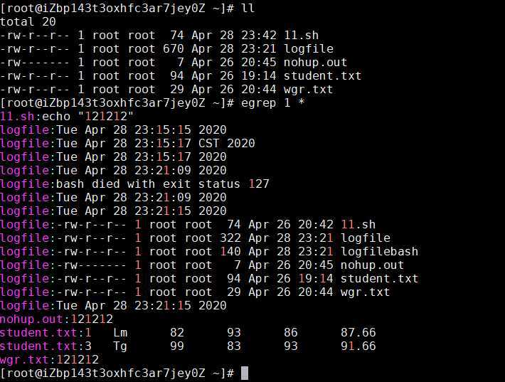Click the 'CST' text in logfile output
Viewport: 505px width, 382px height.
pyautogui.click(x=208, y=143)
